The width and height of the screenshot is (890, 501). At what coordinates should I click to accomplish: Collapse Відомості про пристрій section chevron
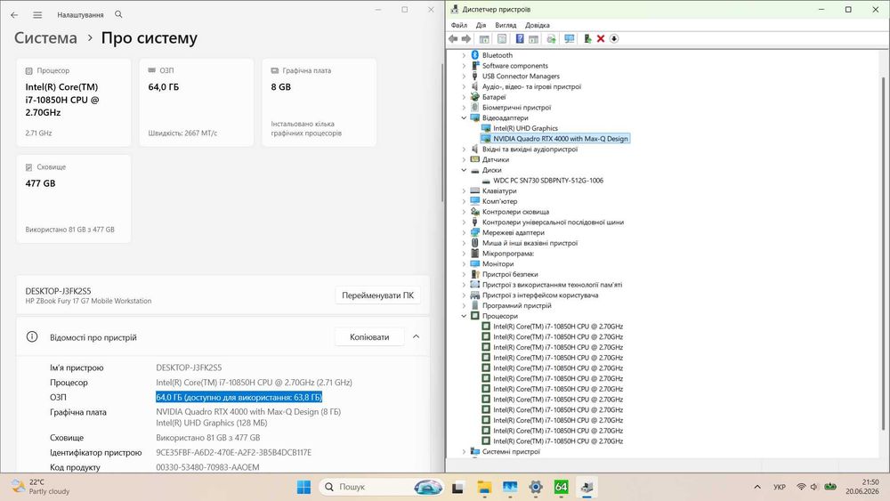pyautogui.click(x=416, y=336)
